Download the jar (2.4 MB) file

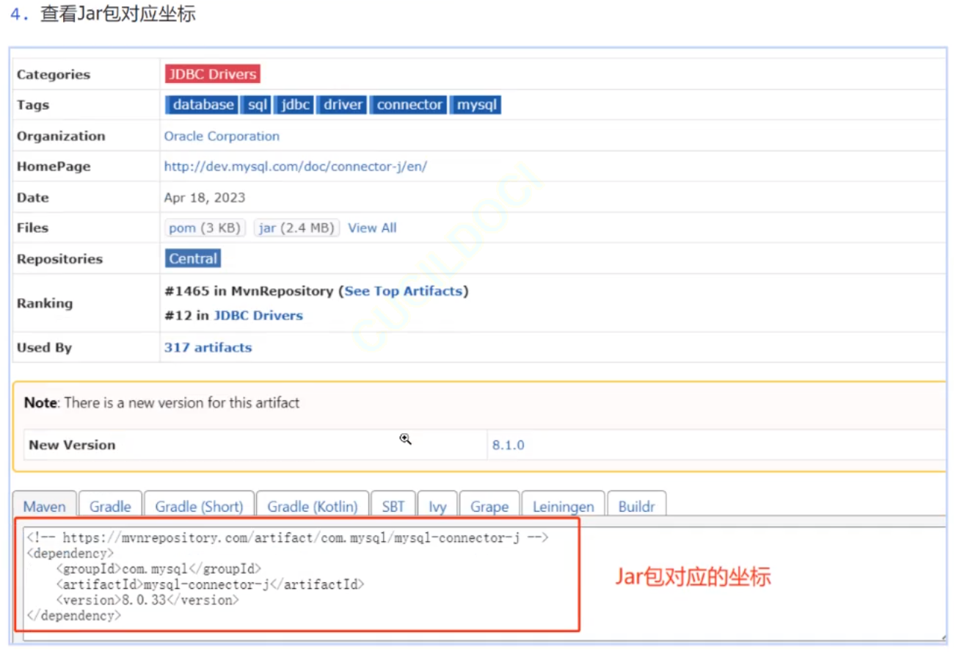(296, 228)
